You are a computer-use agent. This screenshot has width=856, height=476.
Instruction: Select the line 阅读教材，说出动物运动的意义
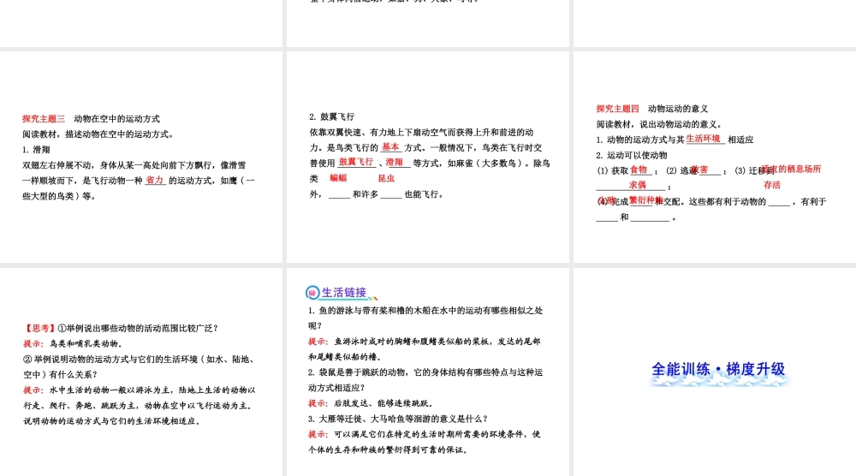(x=659, y=124)
